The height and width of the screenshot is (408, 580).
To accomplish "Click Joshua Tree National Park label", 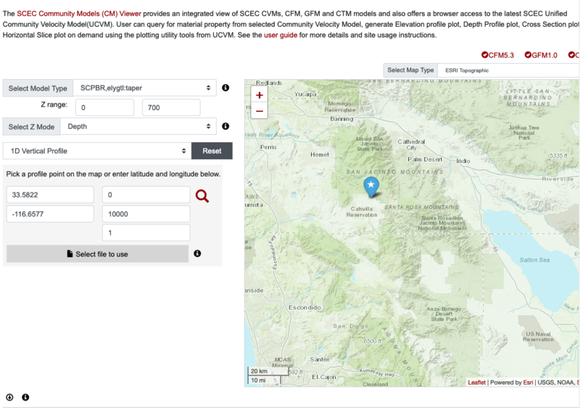I will coord(523,133).
